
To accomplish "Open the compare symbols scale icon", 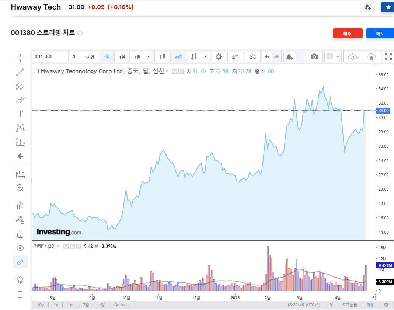I will [x=252, y=56].
